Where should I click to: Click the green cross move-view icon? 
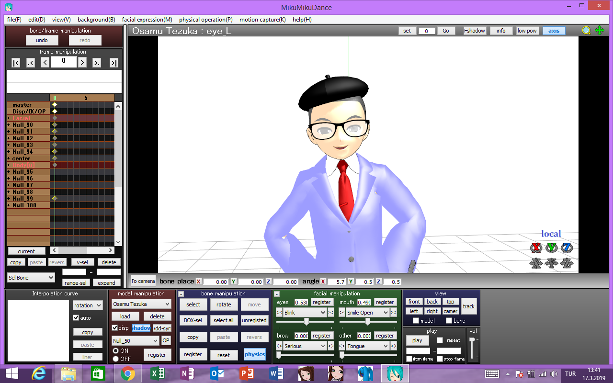click(599, 31)
